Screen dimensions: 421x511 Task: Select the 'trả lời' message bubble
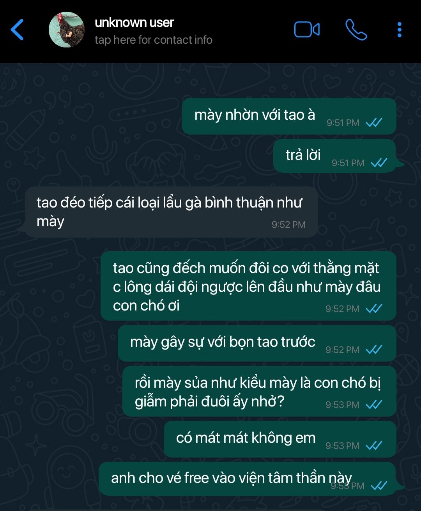pyautogui.click(x=334, y=156)
